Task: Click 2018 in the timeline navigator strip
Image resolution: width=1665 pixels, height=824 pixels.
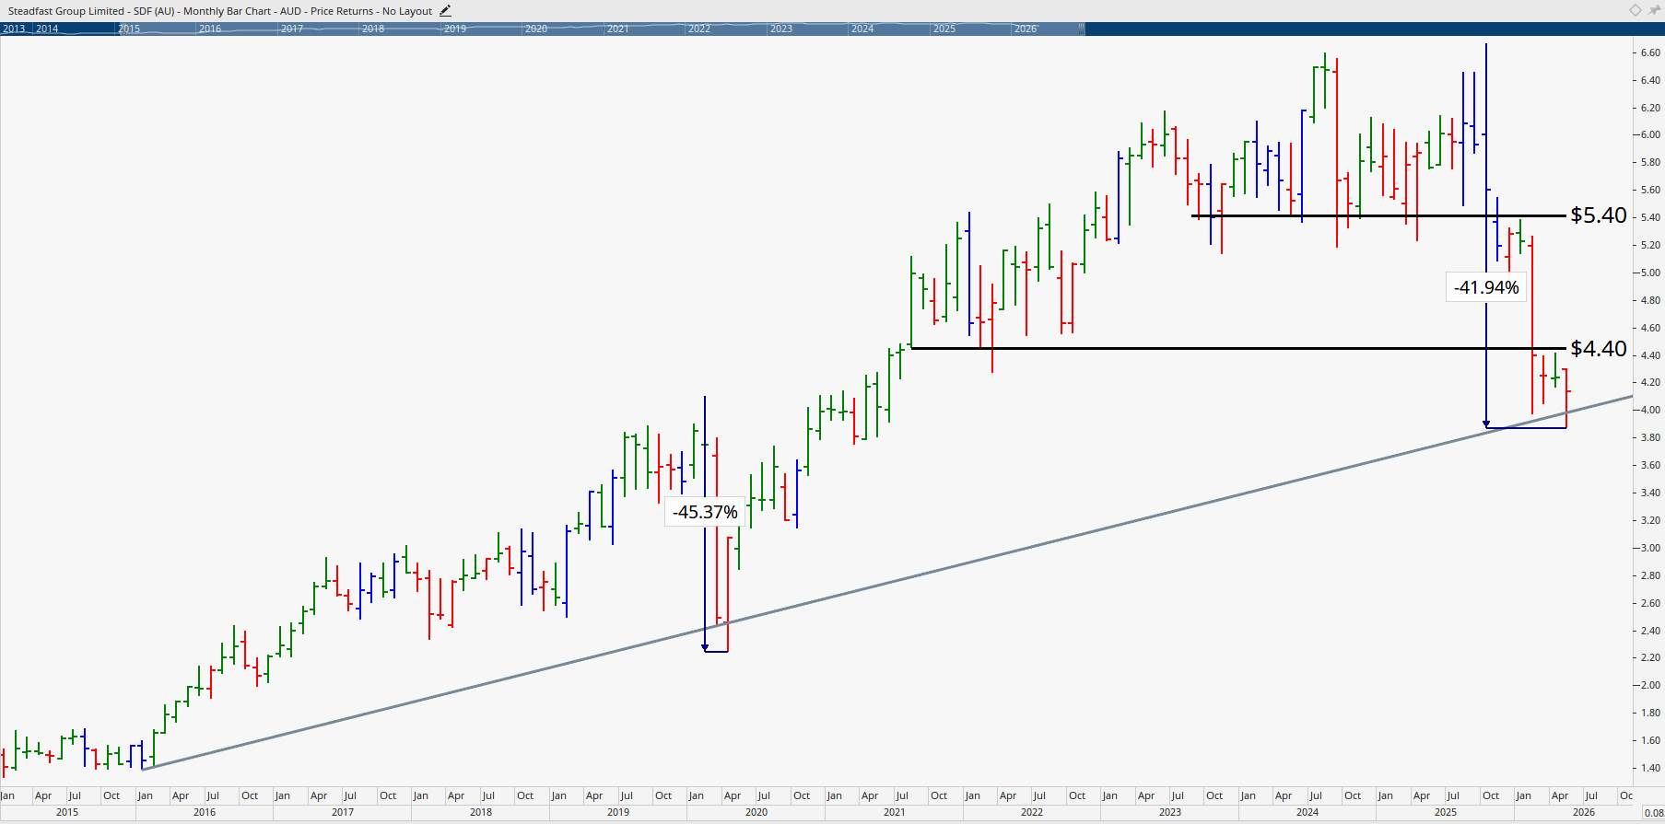Action: (x=373, y=29)
